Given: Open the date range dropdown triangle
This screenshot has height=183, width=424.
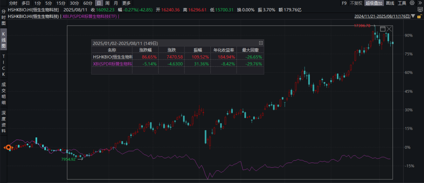Looking at the screenshot, I should click(x=412, y=16).
